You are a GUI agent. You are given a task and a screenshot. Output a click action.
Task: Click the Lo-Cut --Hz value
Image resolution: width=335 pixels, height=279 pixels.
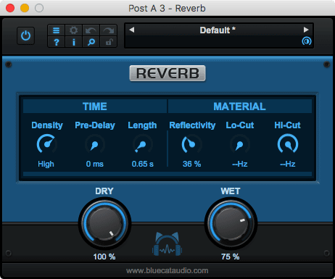(x=239, y=164)
